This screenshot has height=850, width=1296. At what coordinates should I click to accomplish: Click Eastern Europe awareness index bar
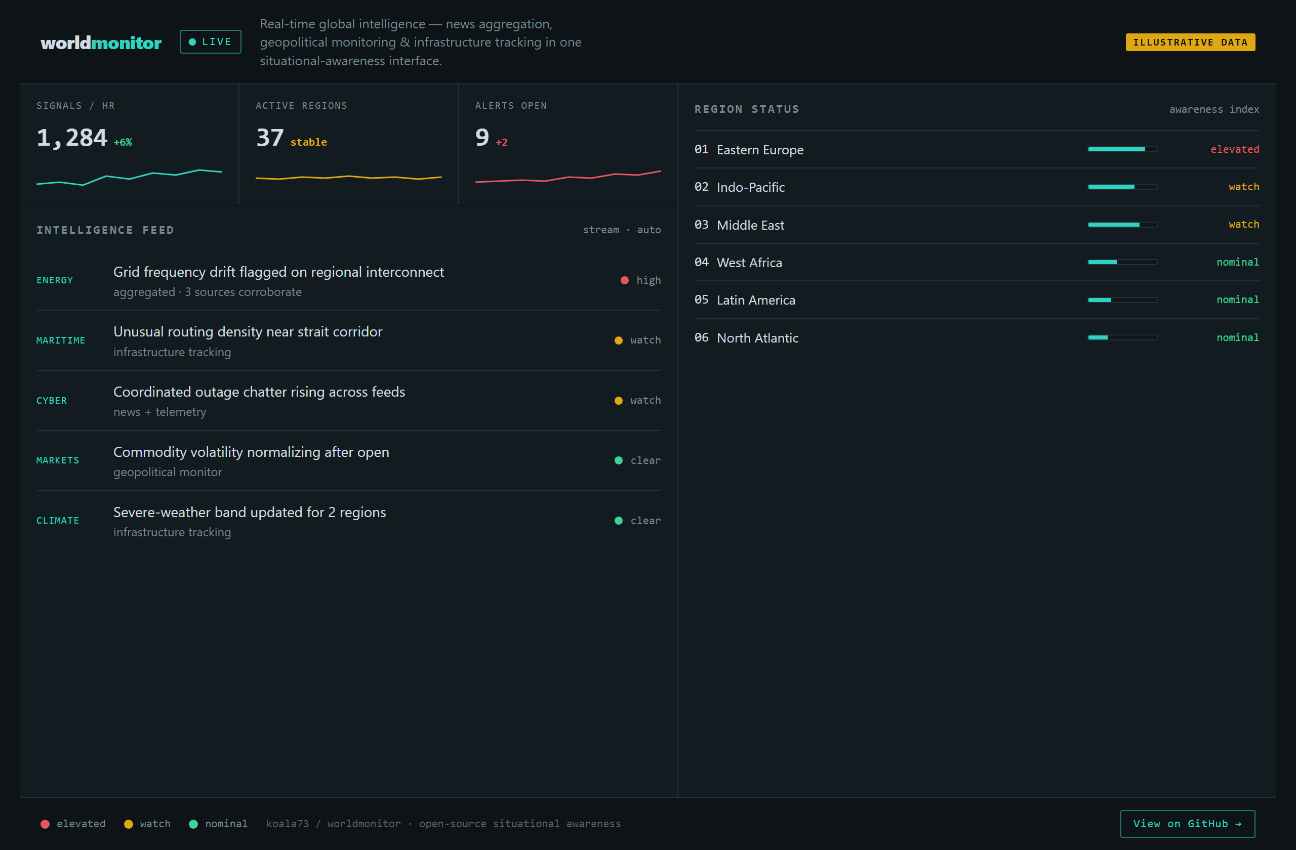[1123, 149]
